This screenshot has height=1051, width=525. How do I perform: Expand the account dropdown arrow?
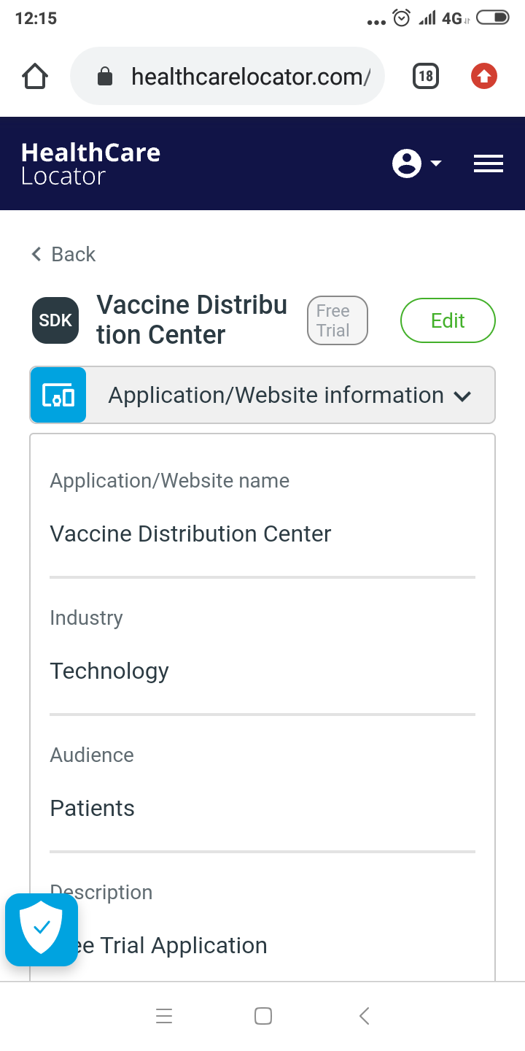click(x=436, y=163)
